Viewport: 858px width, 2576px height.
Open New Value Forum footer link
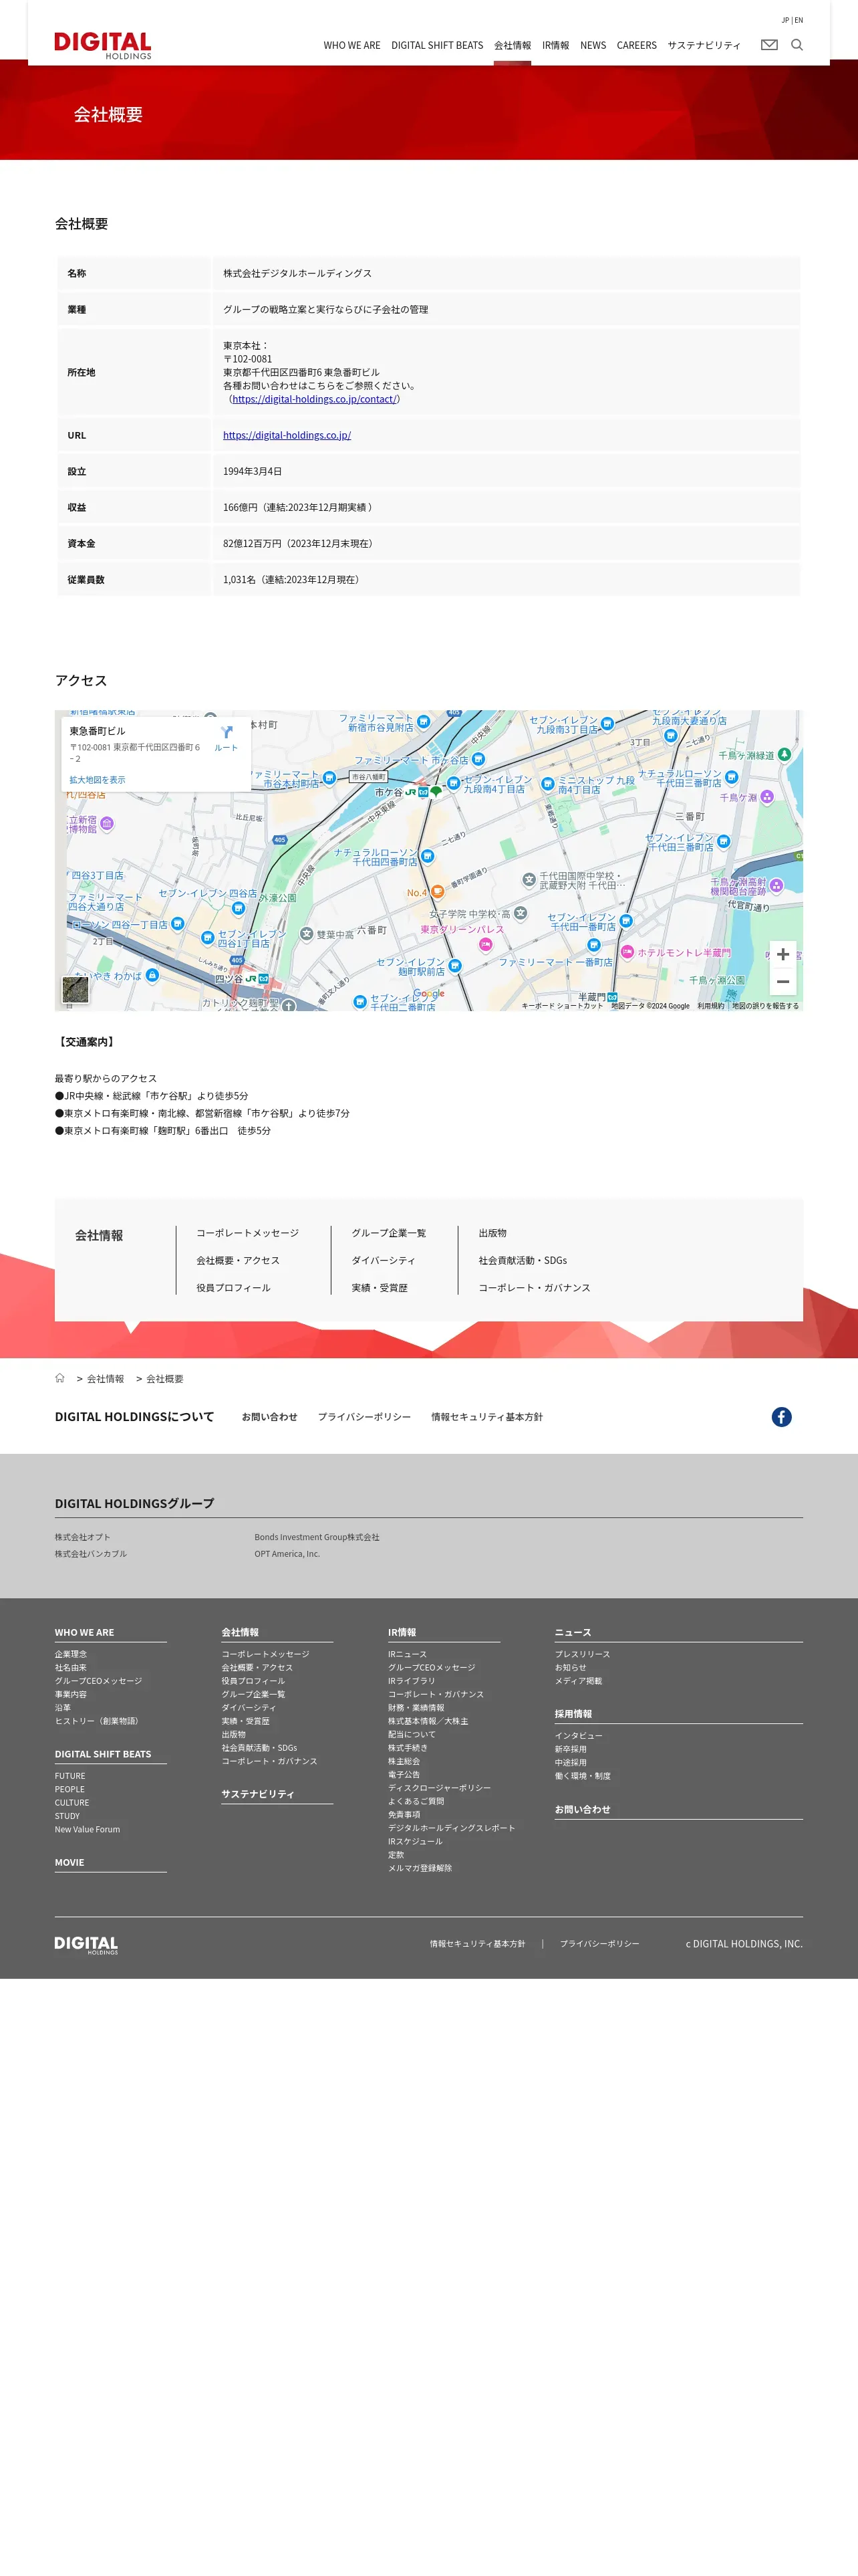click(87, 1829)
